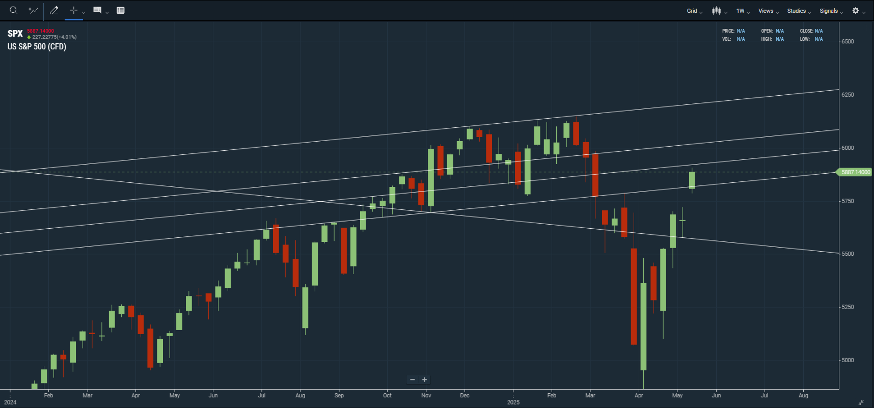
Task: Open the Signals menu
Action: pos(831,11)
